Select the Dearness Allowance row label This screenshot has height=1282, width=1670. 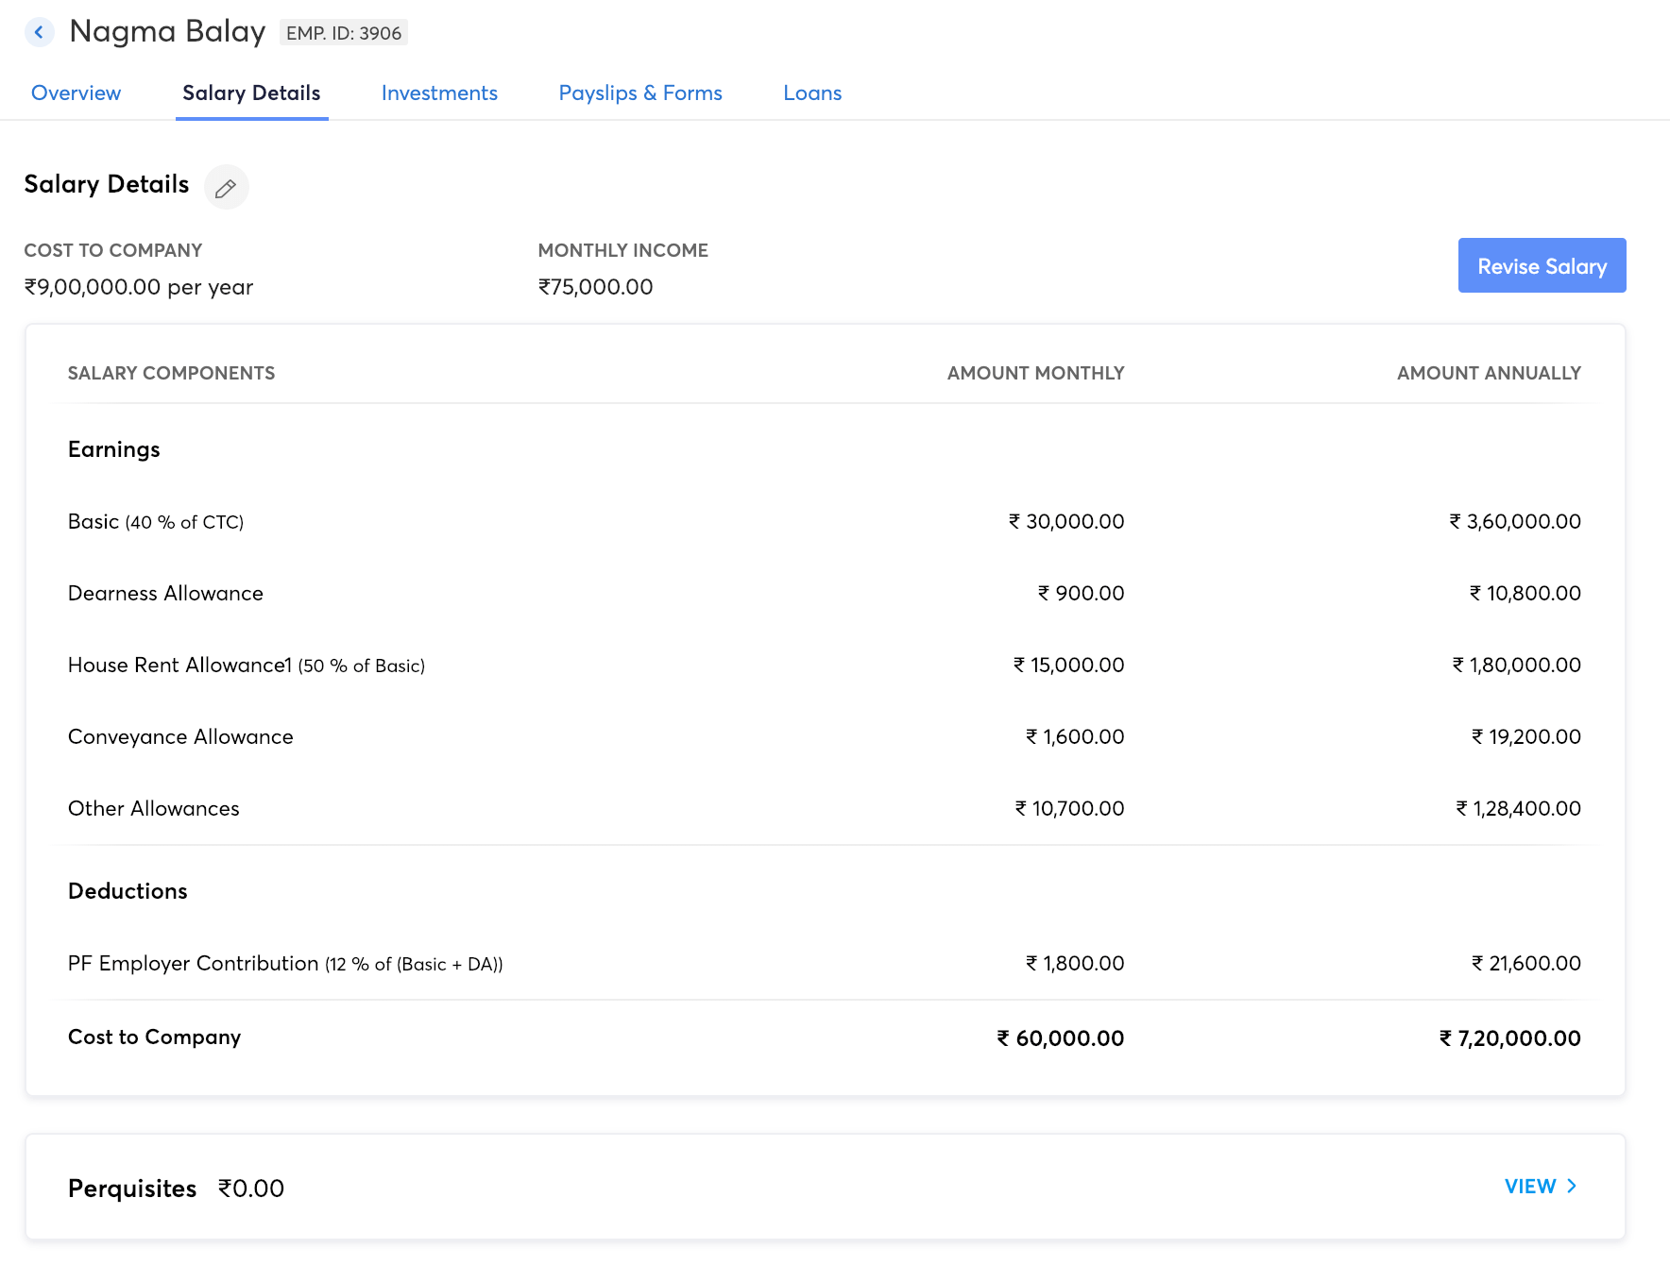(165, 593)
